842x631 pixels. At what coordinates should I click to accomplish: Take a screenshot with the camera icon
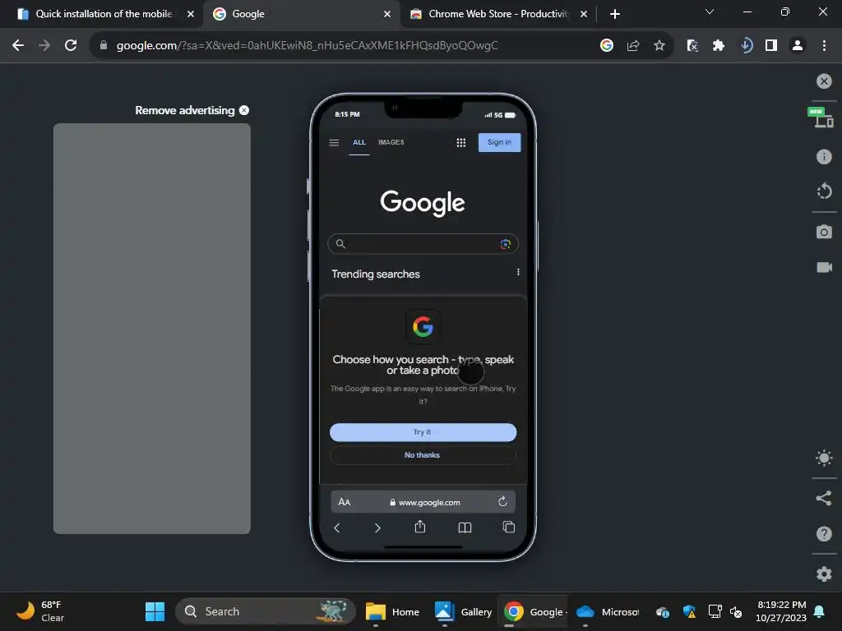824,232
